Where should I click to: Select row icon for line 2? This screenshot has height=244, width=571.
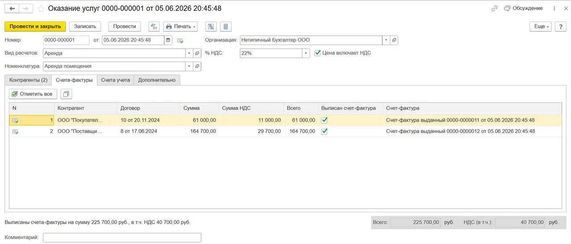(x=16, y=132)
